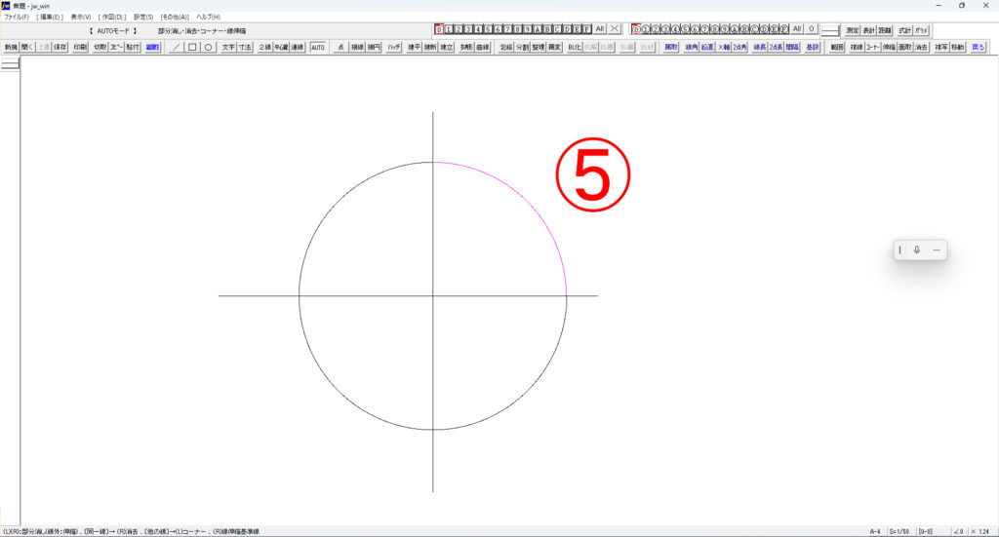
Task: Select the circle drawing tool icon
Action: (x=208, y=47)
